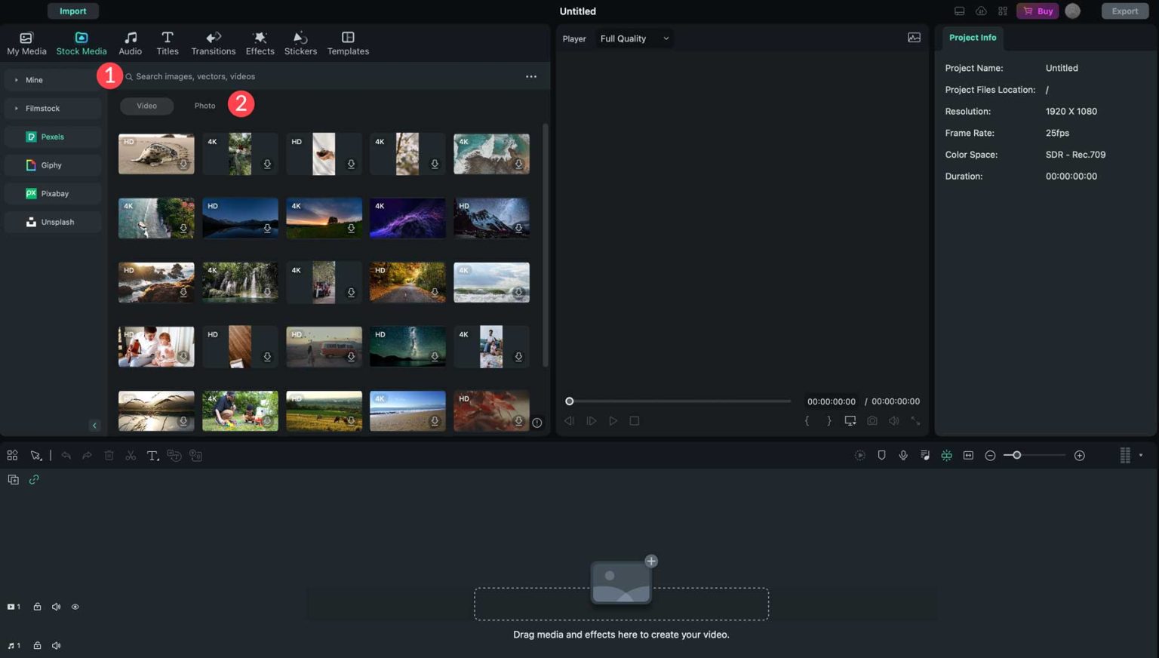1159x658 pixels.
Task: Click the Redo icon in the timeline toolbar
Action: tap(87, 455)
